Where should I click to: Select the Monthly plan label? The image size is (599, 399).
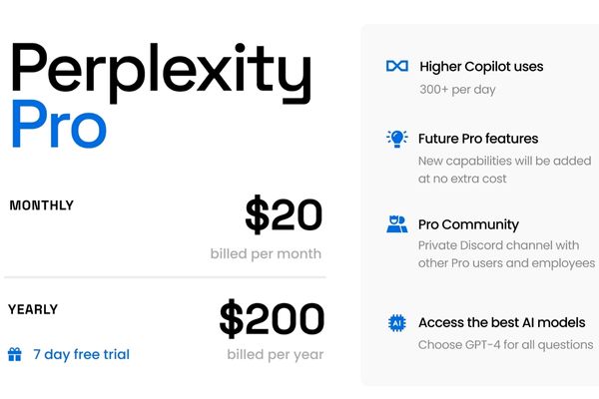(x=41, y=205)
